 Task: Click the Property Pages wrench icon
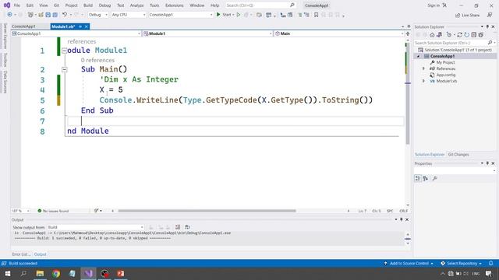point(435,178)
